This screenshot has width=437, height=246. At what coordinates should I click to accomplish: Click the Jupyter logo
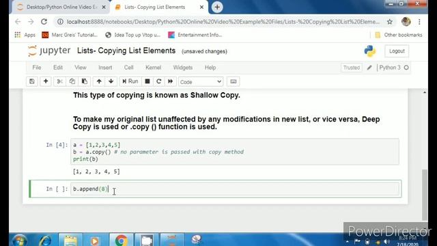click(x=49, y=51)
